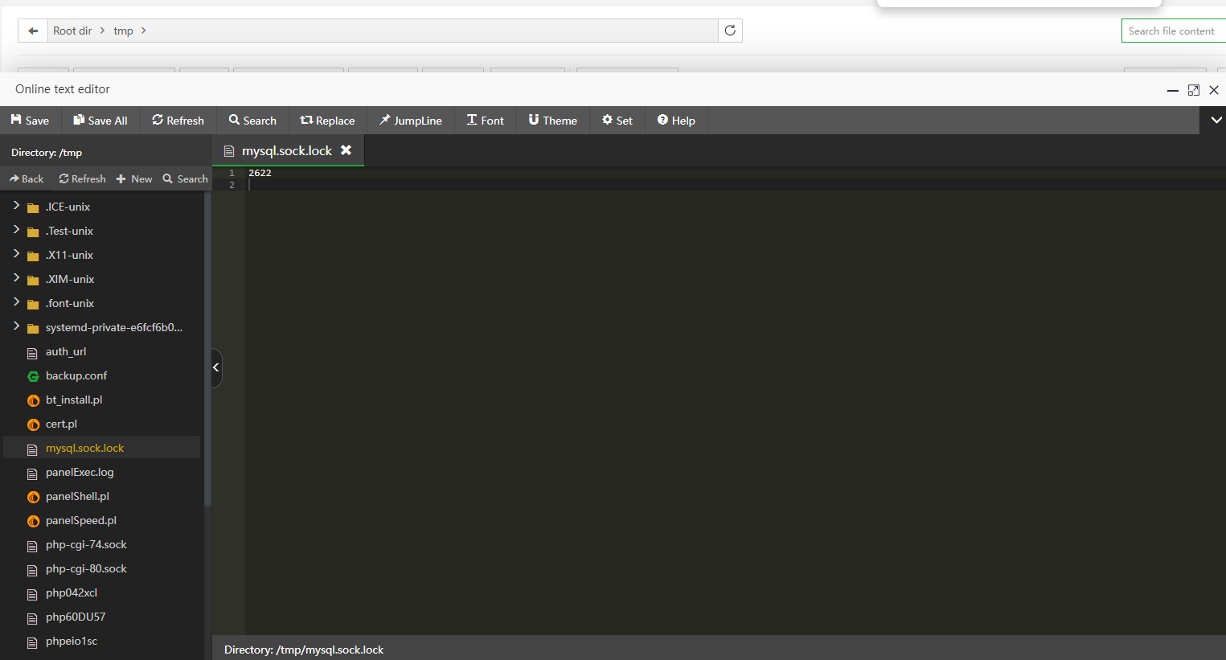
Task: Click the panelShell.pl file type icon
Action: [33, 497]
